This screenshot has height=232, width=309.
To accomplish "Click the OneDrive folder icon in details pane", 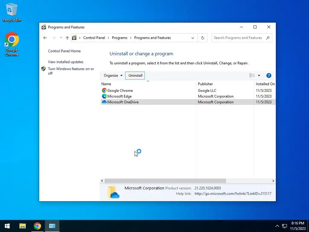I will (x=114, y=192).
